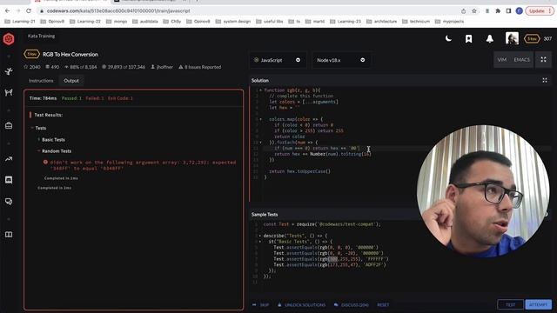
Task: Toggle dark mode with the moon icon
Action: (448, 38)
